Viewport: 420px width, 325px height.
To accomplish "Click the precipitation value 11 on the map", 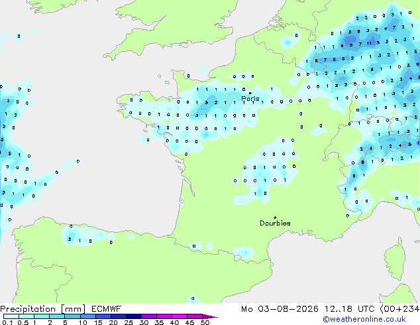I will [369, 43].
